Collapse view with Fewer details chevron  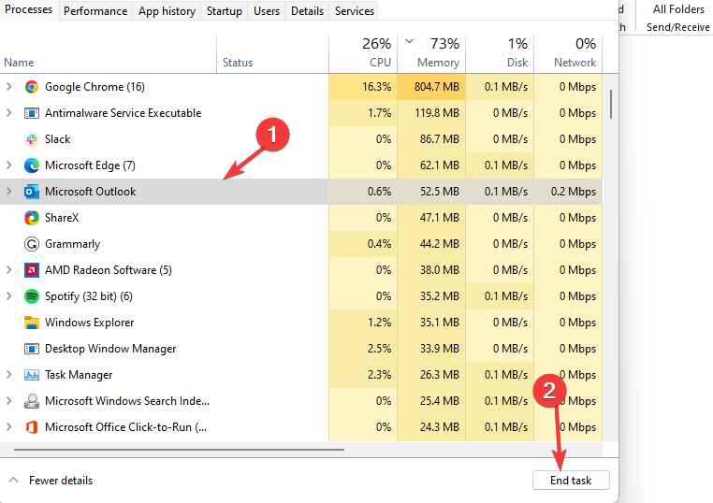coord(14,481)
